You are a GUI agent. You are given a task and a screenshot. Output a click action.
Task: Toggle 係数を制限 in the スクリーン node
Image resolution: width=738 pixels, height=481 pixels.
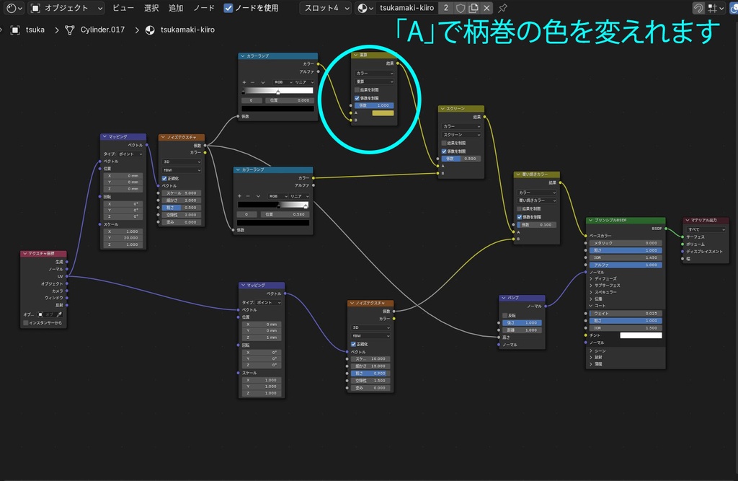click(444, 151)
